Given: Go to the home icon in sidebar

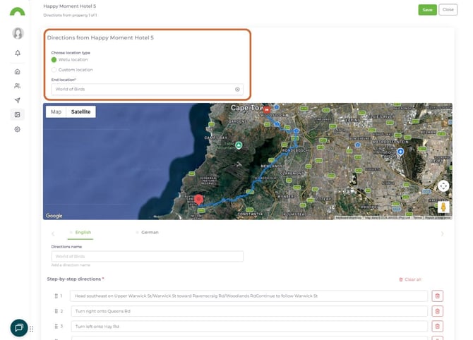Looking at the screenshot, I should point(18,71).
